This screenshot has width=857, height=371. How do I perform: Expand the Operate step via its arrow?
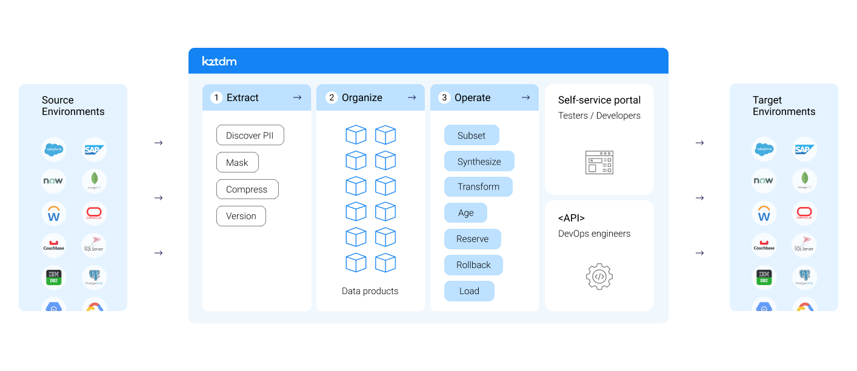[525, 97]
